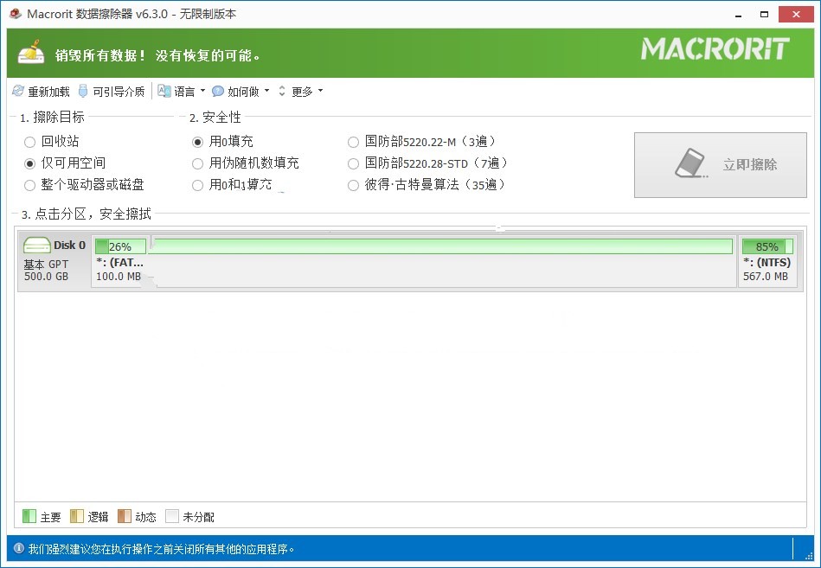The width and height of the screenshot is (821, 568).
Task: Select the 26% FAT partition bar
Action: [120, 246]
